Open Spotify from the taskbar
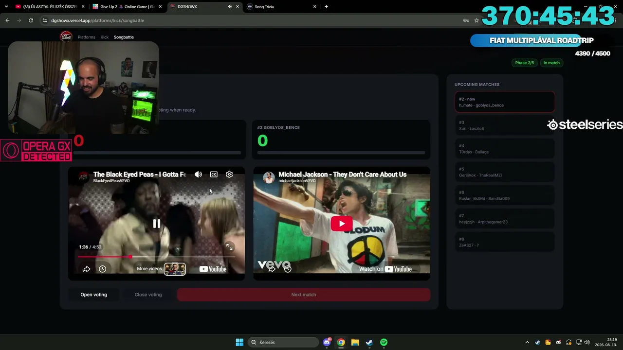 [x=384, y=342]
